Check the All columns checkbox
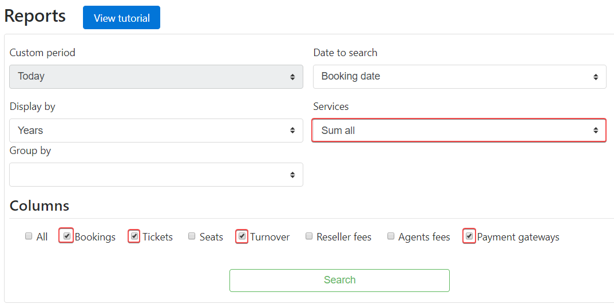 tap(29, 236)
